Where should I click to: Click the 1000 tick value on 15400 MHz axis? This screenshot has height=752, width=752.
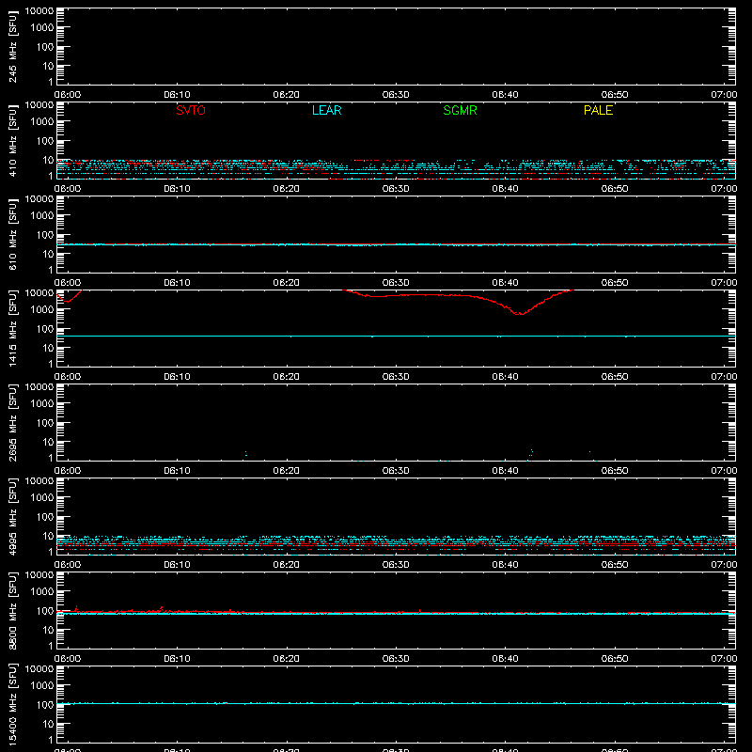(42, 686)
